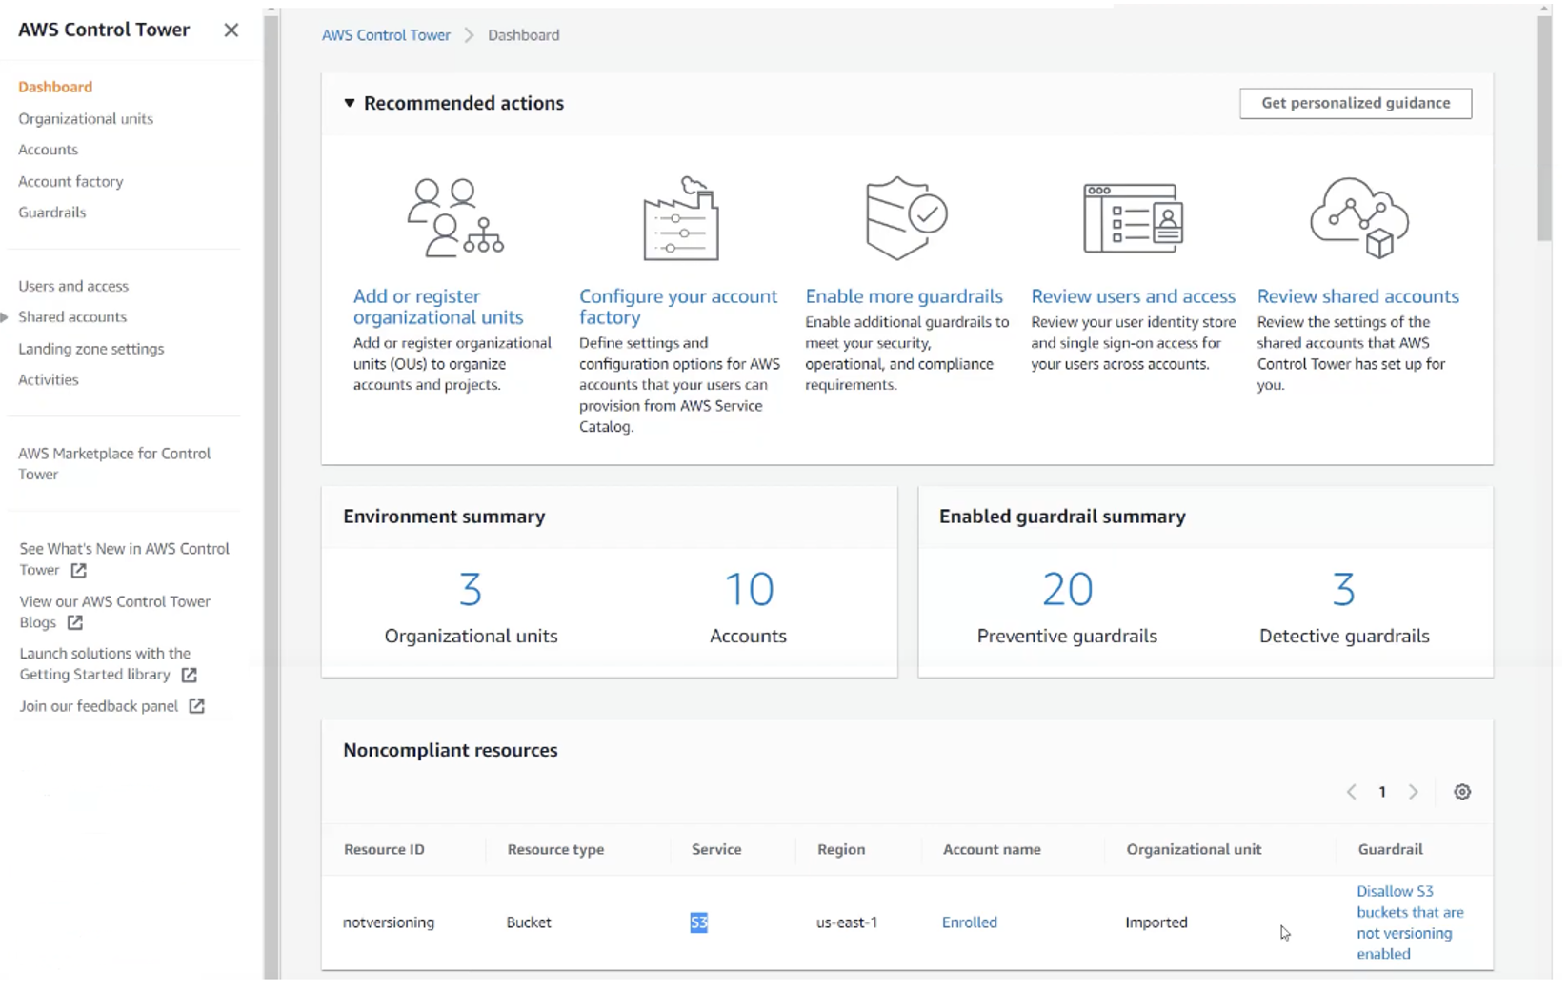Open the Enrolled account link
This screenshot has width=1568, height=993.
969,922
